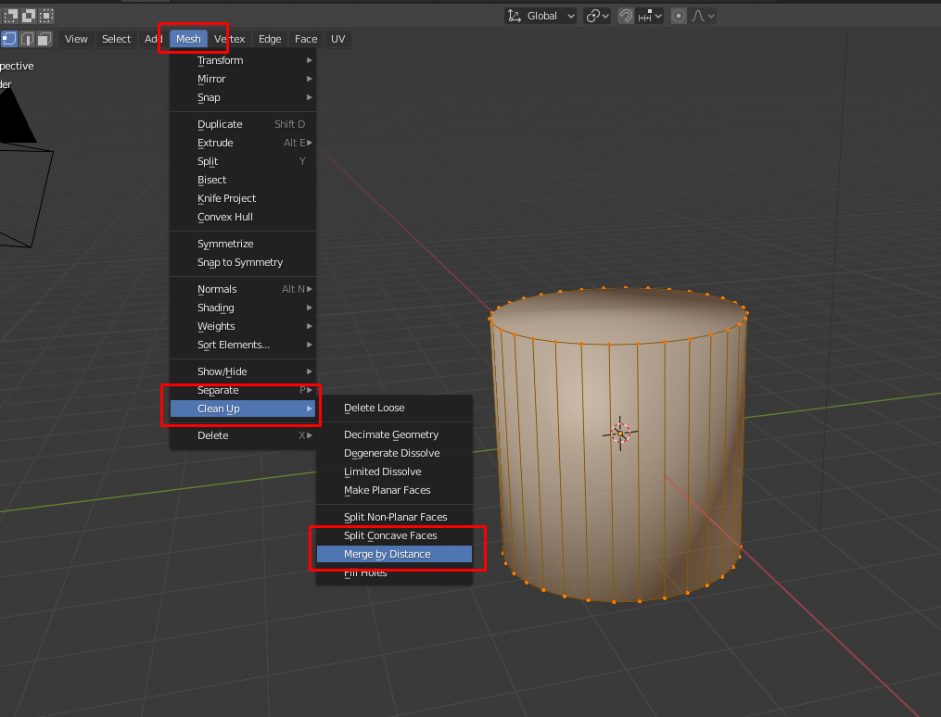Toggle snapping magnet icon

(x=626, y=16)
